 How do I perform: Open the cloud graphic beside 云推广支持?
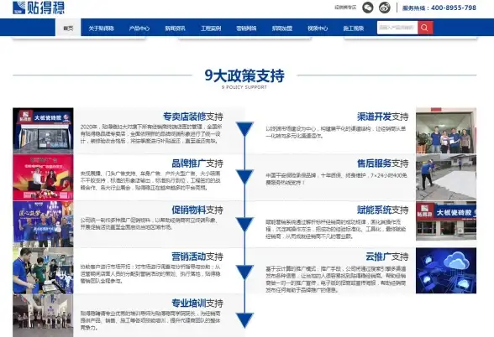446,271
